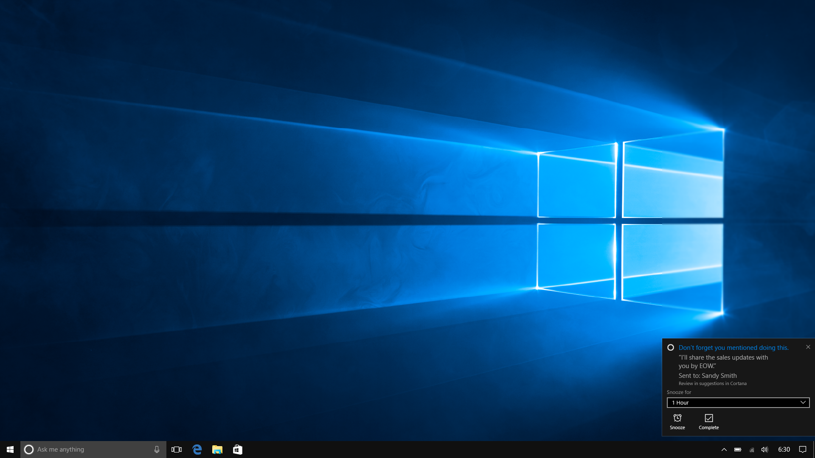Click the Snooze alarm button
The image size is (815, 458).
pyautogui.click(x=677, y=422)
